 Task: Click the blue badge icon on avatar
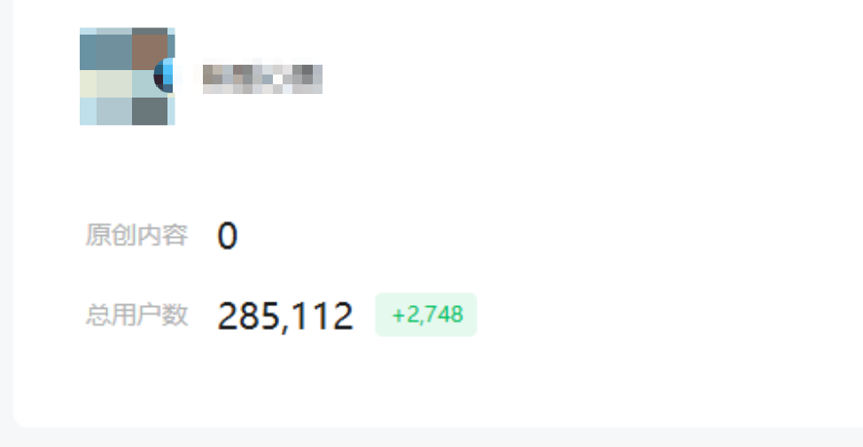(164, 75)
